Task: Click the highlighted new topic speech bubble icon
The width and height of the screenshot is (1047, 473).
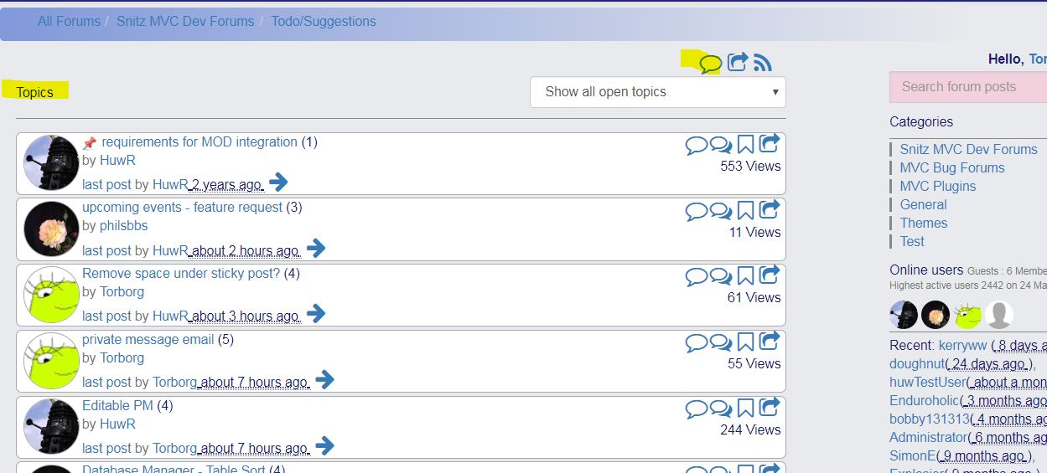Action: coord(710,64)
